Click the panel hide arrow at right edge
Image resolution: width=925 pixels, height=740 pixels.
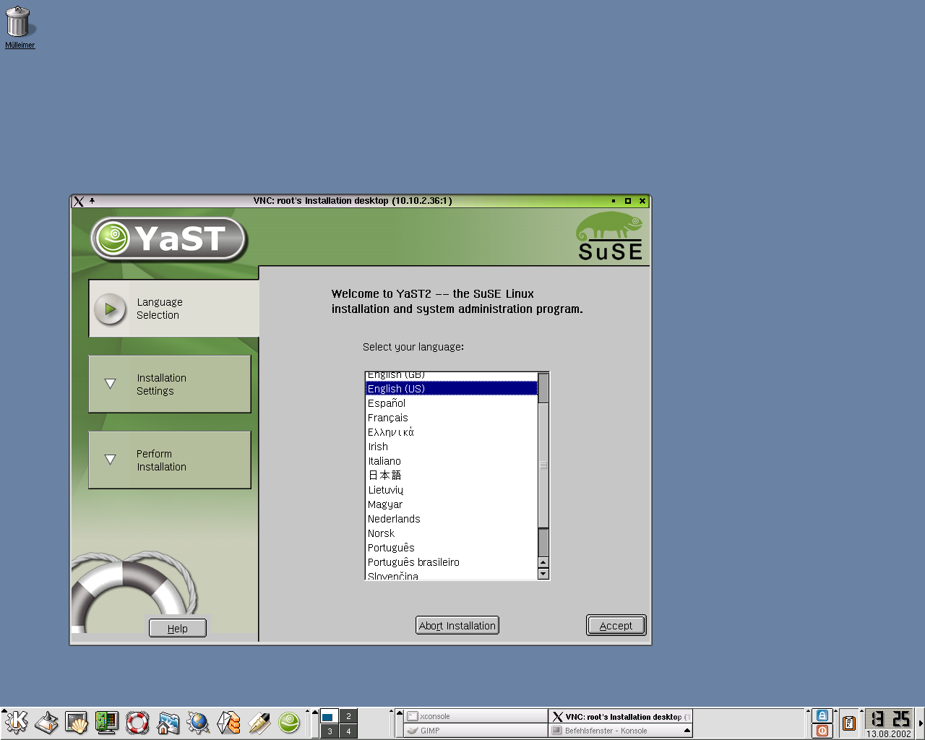(921, 723)
